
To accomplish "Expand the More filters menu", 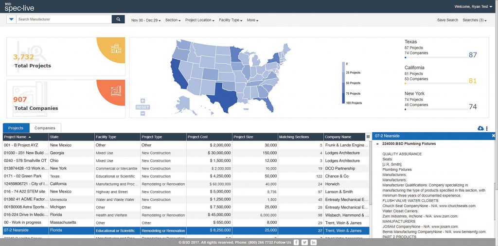I will 252,20.
